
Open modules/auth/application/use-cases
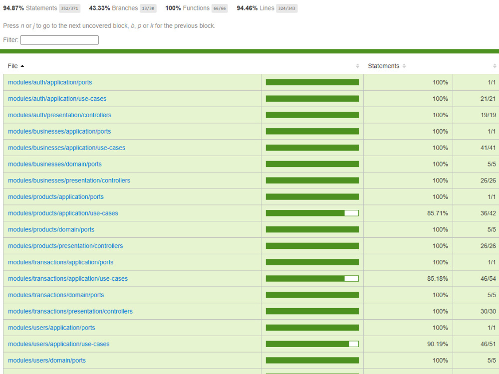[x=57, y=99]
